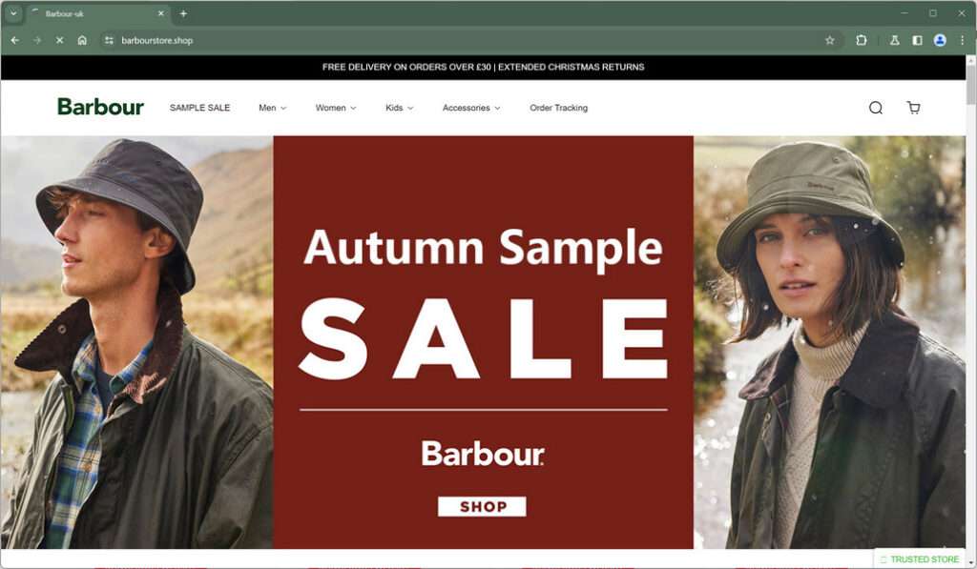Bookmark this page with the star icon
Viewport: 977px width, 569px height.
point(829,40)
